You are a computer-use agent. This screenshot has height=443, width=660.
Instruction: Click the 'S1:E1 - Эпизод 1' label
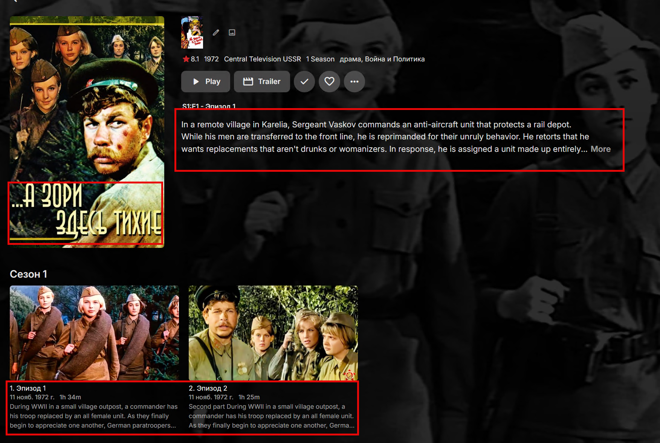pos(209,106)
